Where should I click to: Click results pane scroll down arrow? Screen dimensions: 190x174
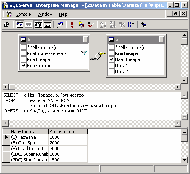click(184, 160)
